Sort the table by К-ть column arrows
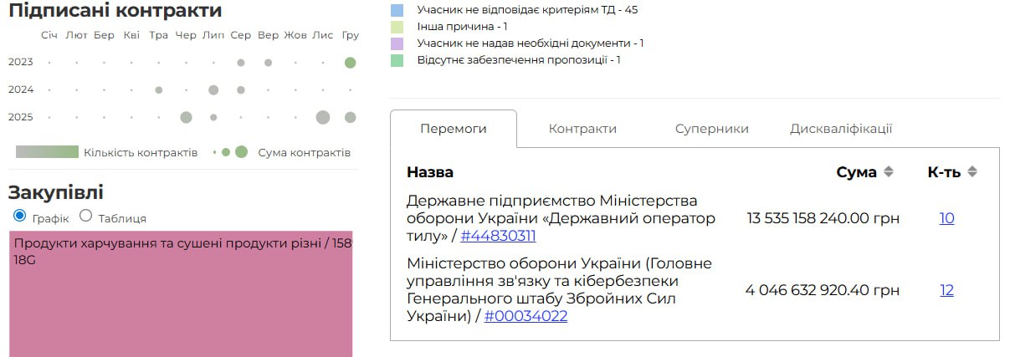1010x357 pixels. (x=972, y=171)
